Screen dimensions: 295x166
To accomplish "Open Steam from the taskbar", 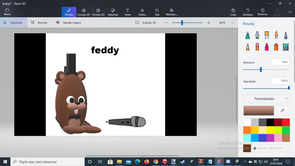I will (183, 162).
